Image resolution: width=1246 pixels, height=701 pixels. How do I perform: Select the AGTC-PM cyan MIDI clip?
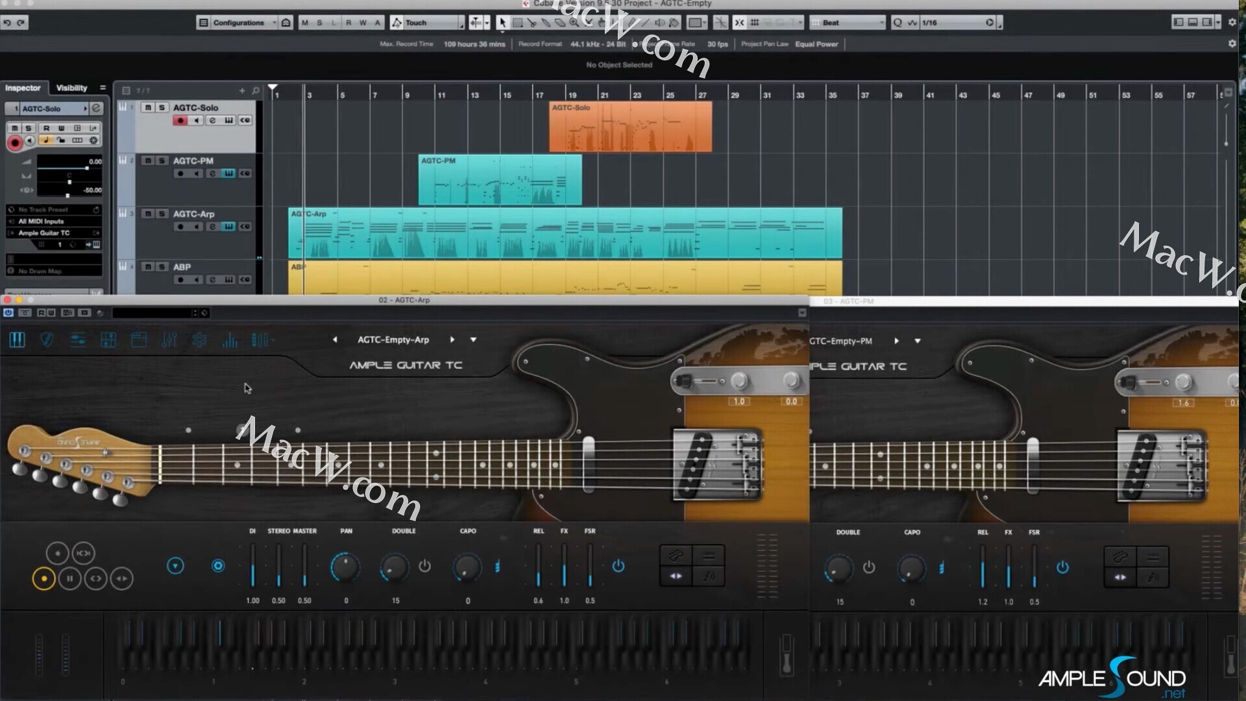[x=500, y=180]
